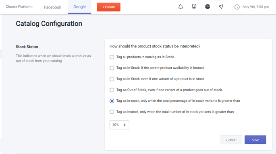Click the orange + Create button
Viewport: 276px width, 154px height.
(x=109, y=7)
